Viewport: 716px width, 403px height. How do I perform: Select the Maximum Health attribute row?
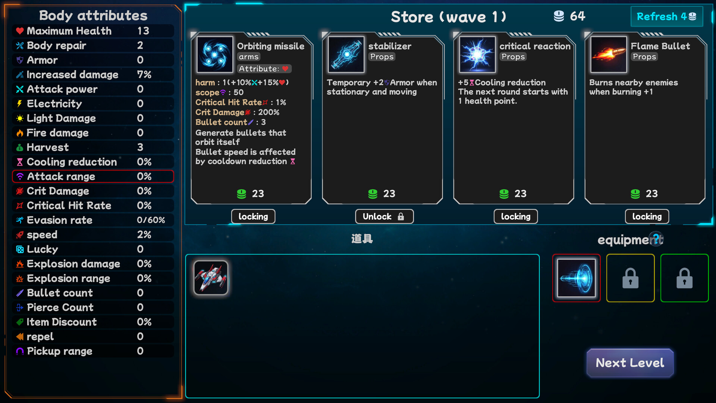pos(93,31)
